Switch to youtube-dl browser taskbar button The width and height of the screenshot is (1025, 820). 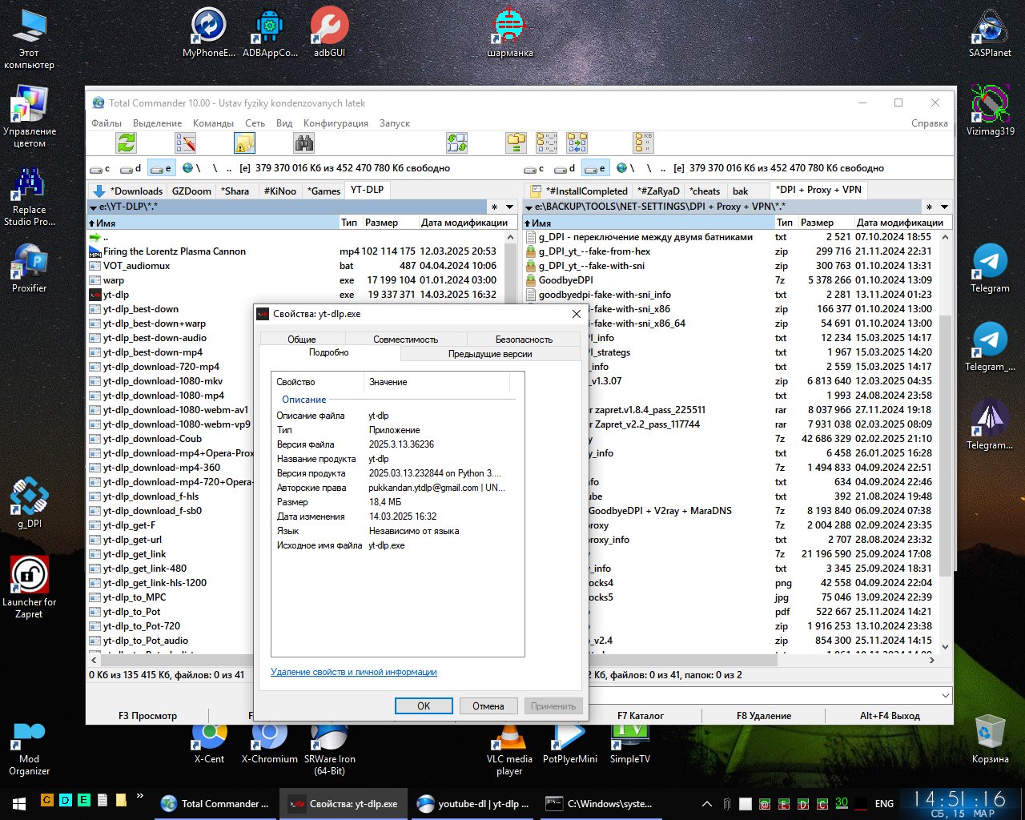[x=473, y=804]
